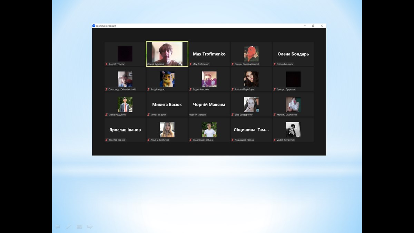
Task: Click the previous slide arrow icon
Action: [58, 227]
